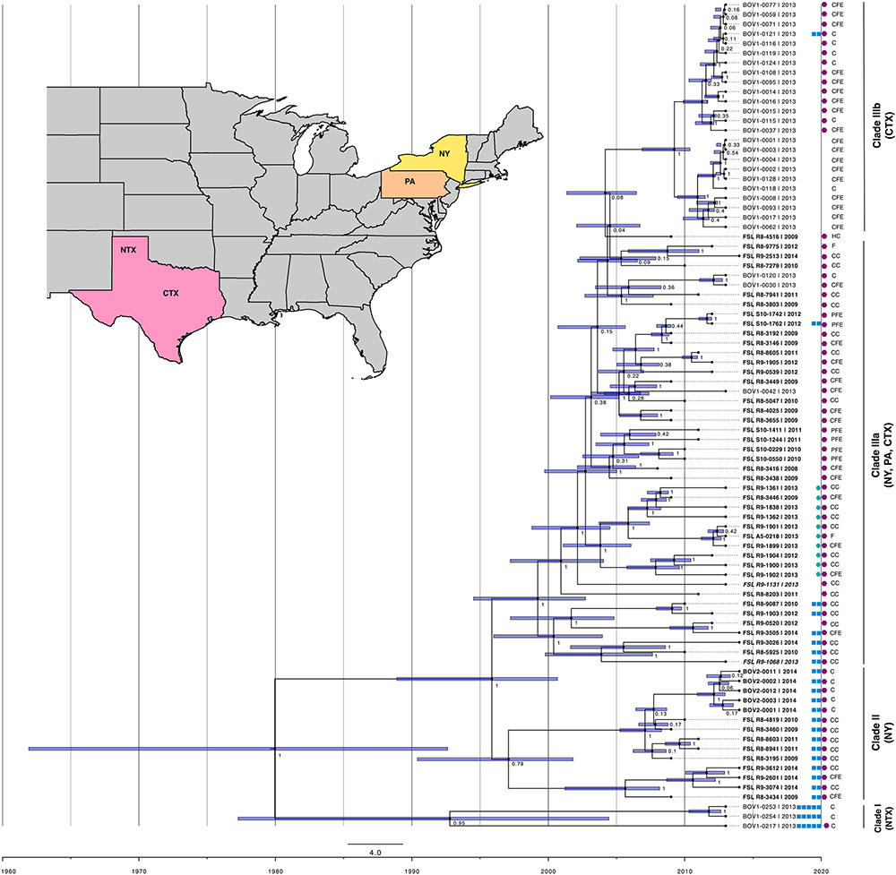Screen dimensions: 896x875
Task: Click tip label FSL S10-1742 | 2012
Action: pos(771,314)
